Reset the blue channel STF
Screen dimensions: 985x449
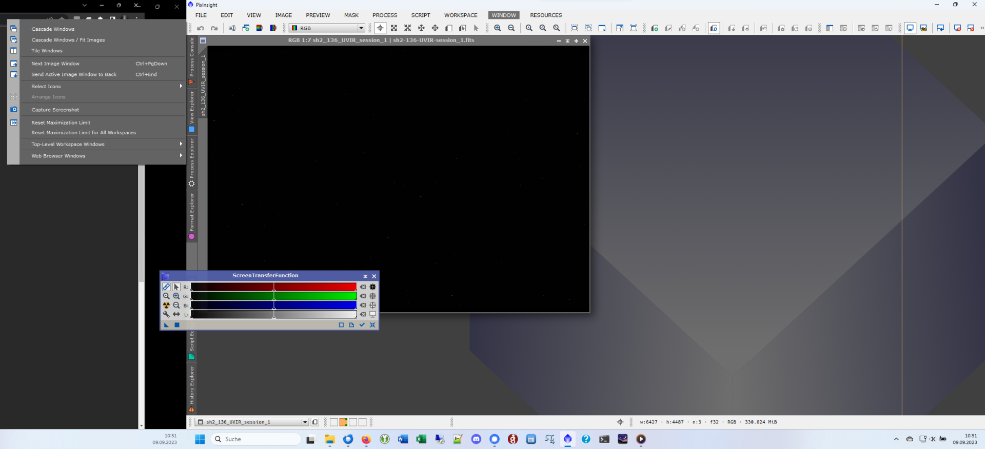[x=363, y=305]
